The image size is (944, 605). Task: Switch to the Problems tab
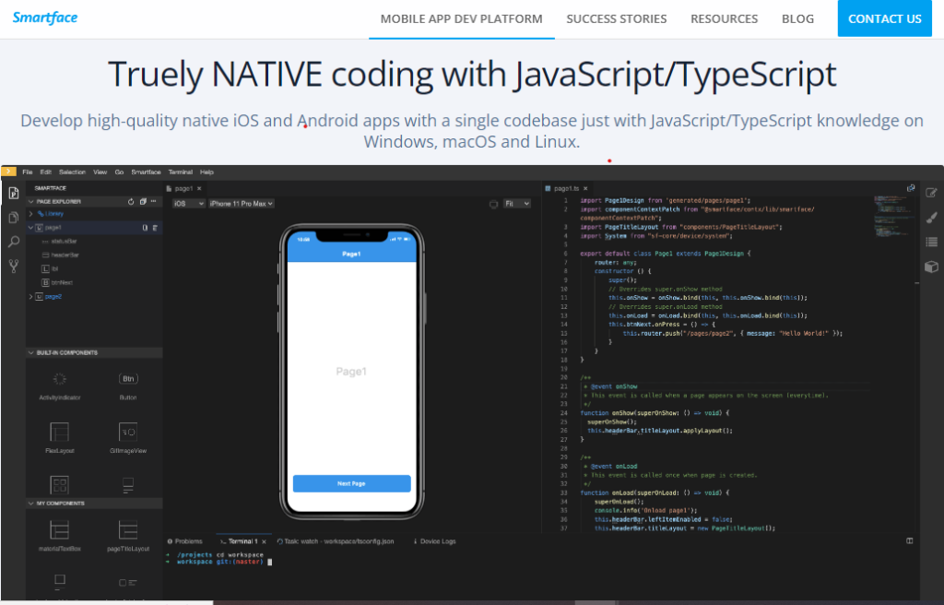185,541
